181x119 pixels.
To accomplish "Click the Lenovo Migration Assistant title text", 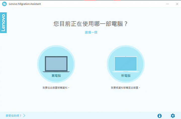I will point(25,4).
